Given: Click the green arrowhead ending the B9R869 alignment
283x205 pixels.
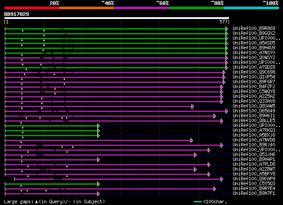Looking at the screenshot, I should pyautogui.click(x=227, y=29).
